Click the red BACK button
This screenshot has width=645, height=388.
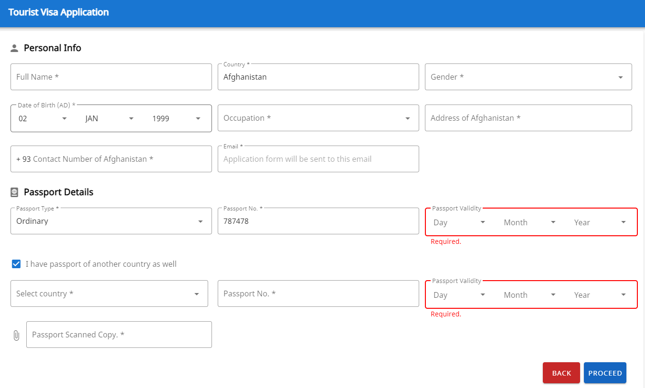(561, 373)
